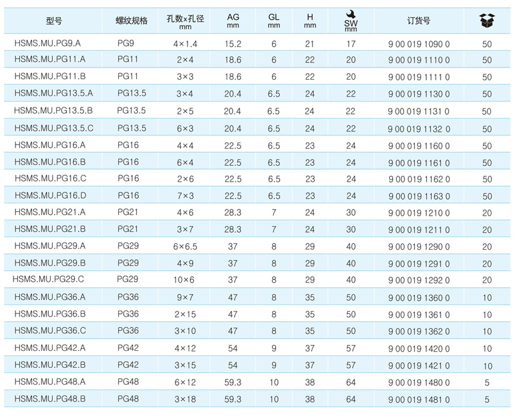Click order number 9 00 019 1132 0
This screenshot has height=419, width=517.
tap(419, 129)
